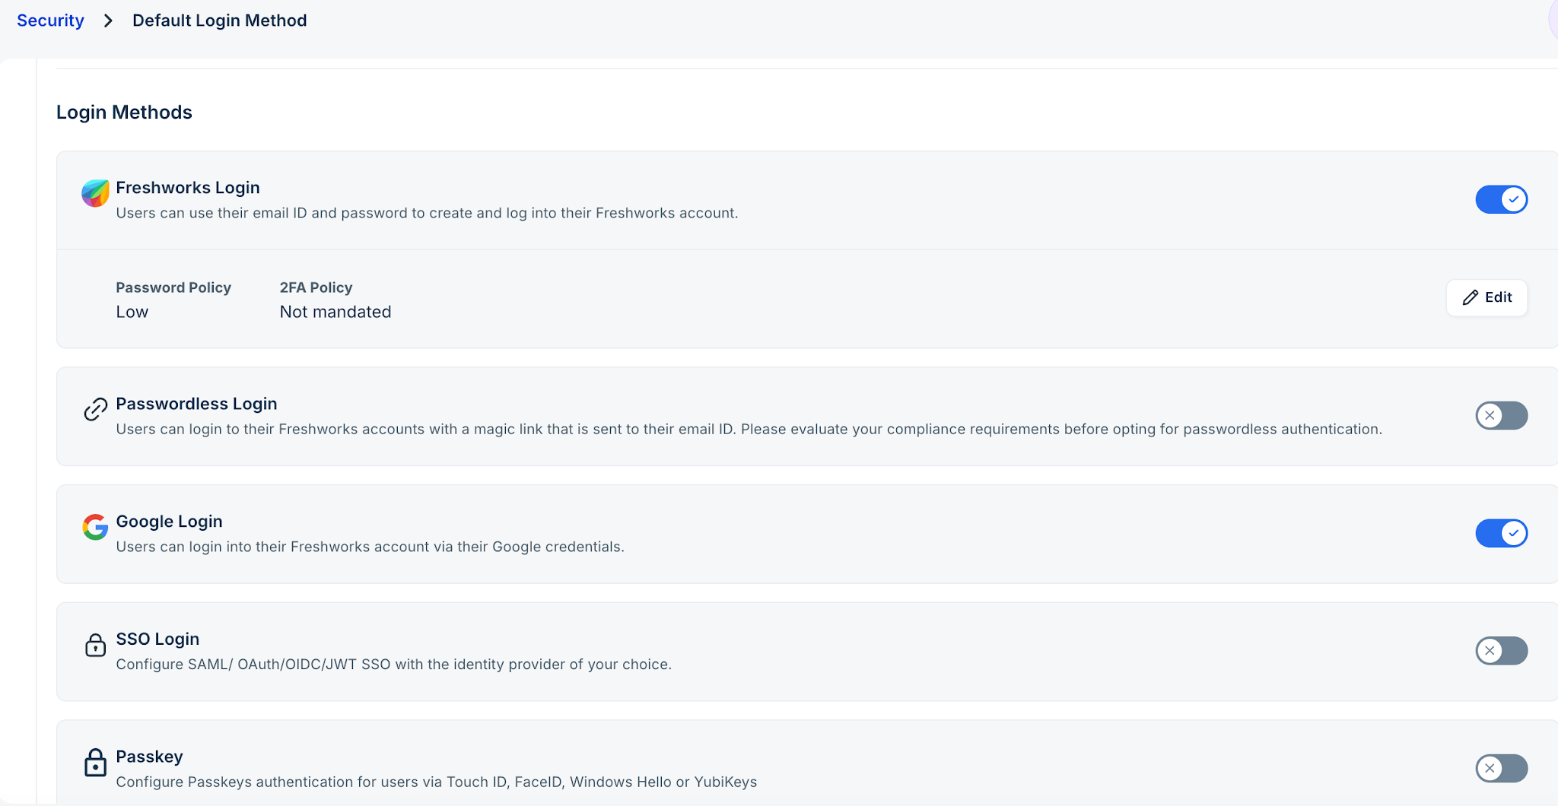
Task: Click the SSO Login title
Action: (x=157, y=639)
